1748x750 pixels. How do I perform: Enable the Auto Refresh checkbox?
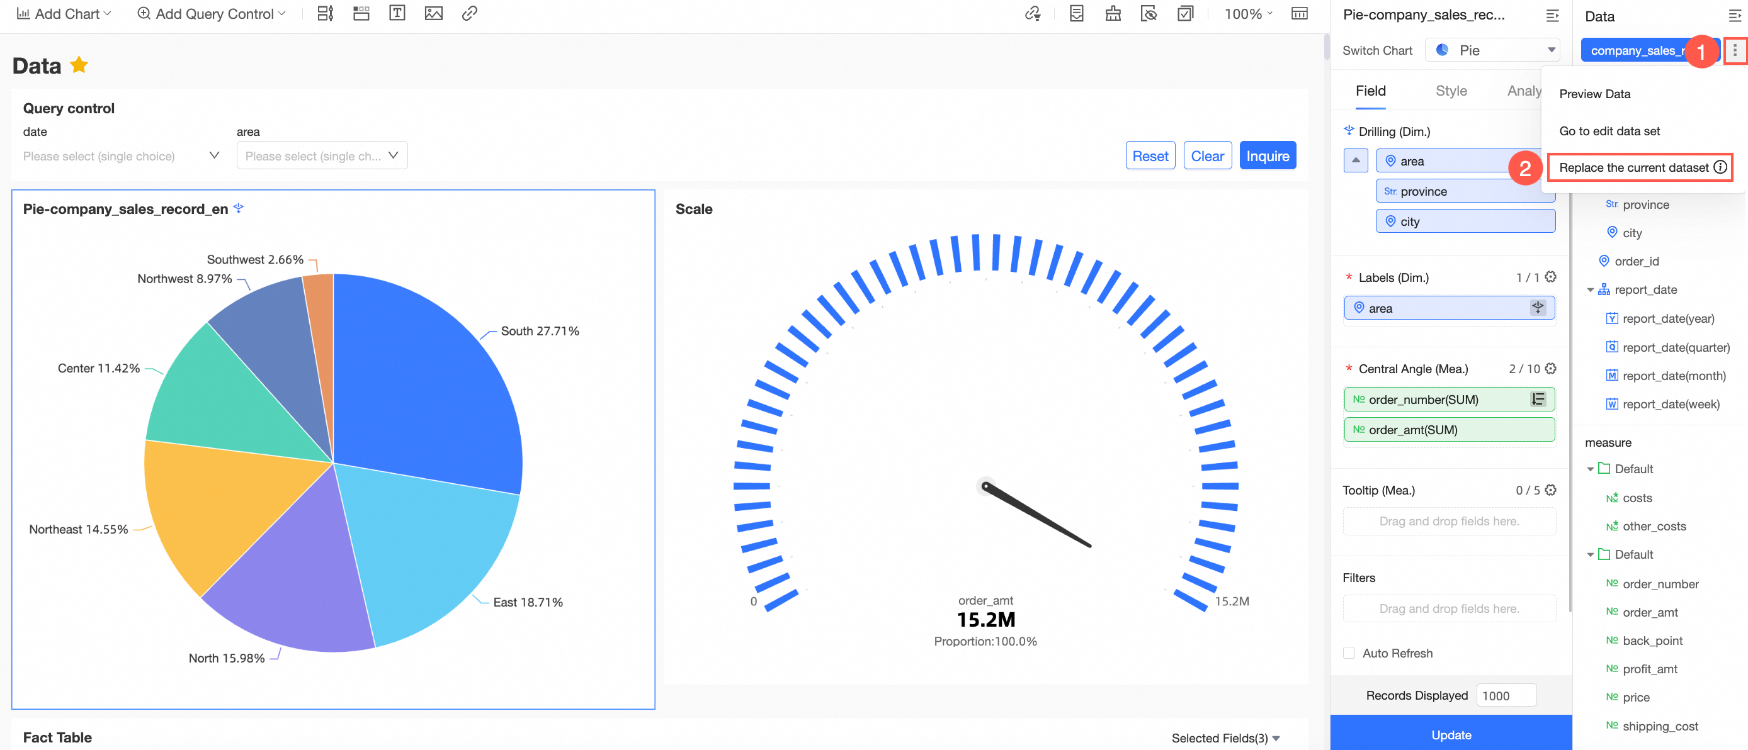tap(1349, 653)
